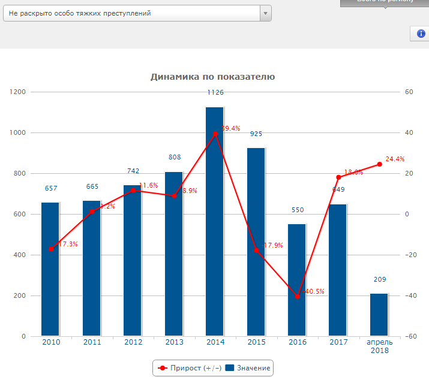This screenshot has height=377, width=429.
Task: Click the blue square legend swatch
Action: (x=229, y=367)
